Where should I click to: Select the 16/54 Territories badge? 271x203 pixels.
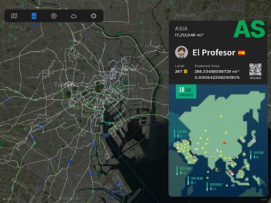[x=186, y=91]
